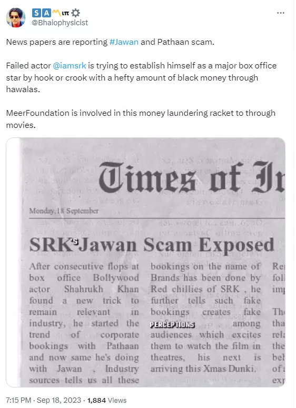
Task: Open the three-dot more options menu
Action: (x=280, y=13)
